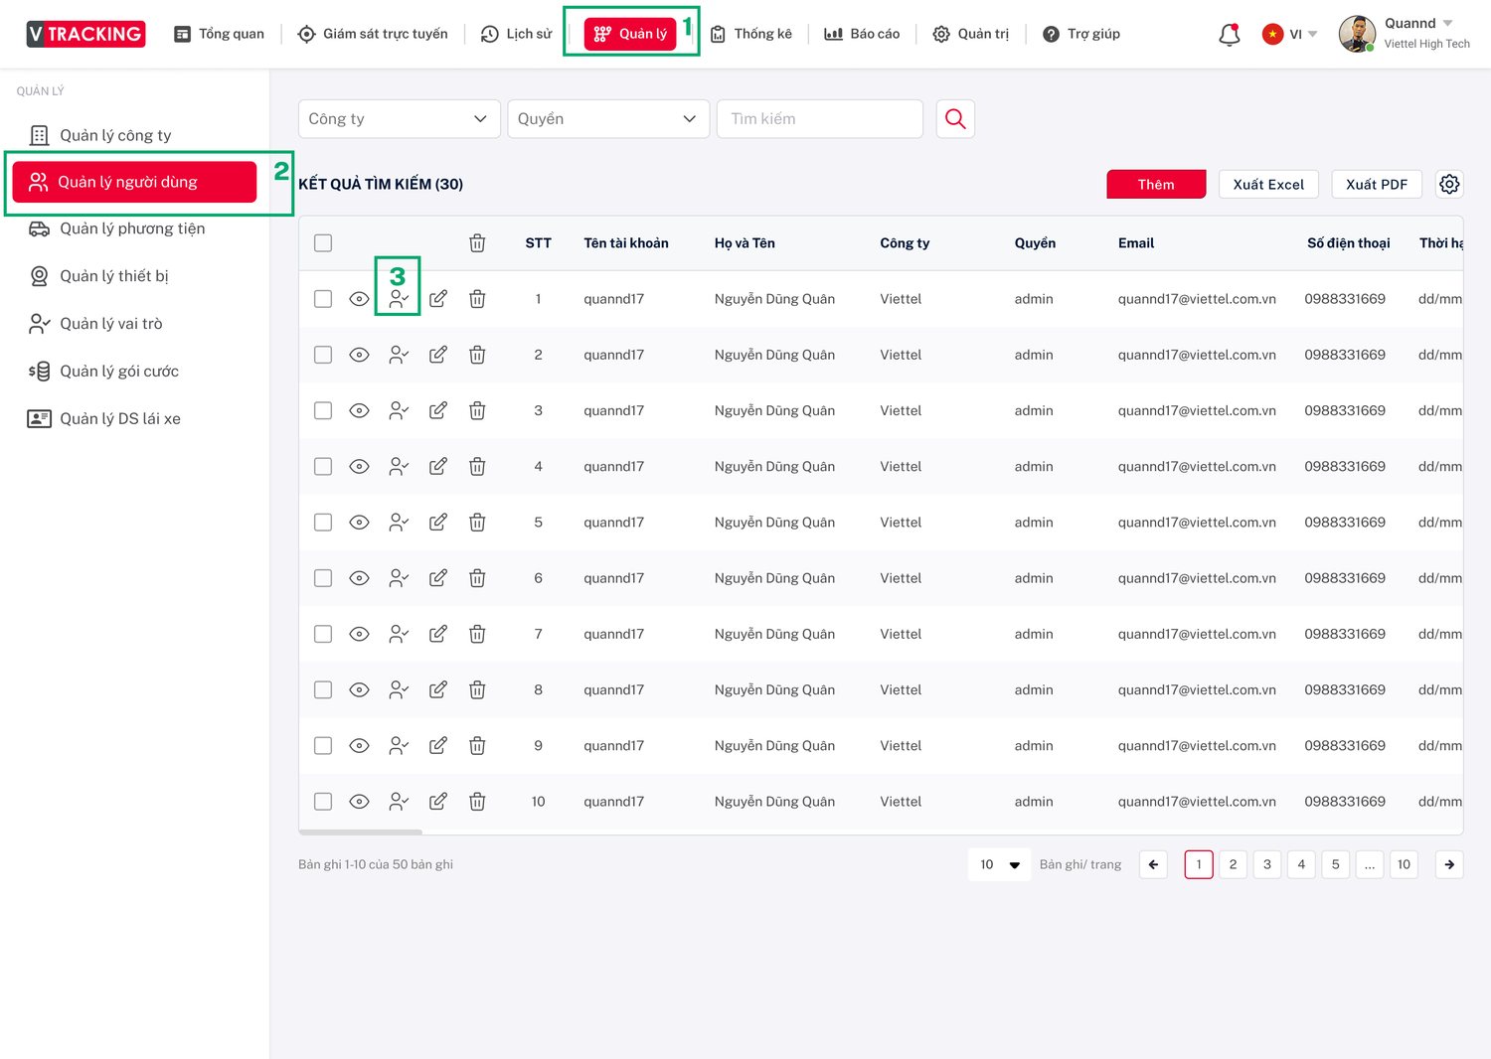The width and height of the screenshot is (1491, 1059).
Task: Check the row 5 checkbox
Action: [x=323, y=522]
